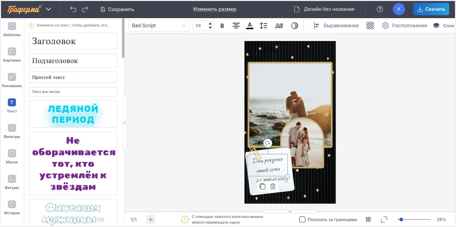
Task: Open the Маски masks panel
Action: pos(12,157)
